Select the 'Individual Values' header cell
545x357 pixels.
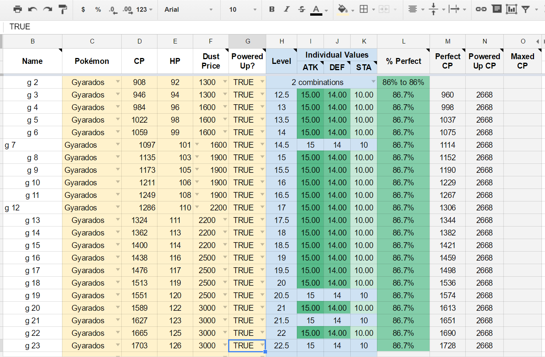(337, 55)
